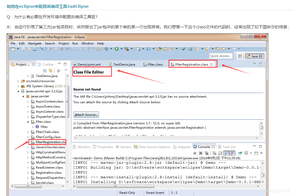Image resolution: width=293 pixels, height=196 pixels.
Task: Click the Back navigation arrow icon
Action: click(x=224, y=49)
